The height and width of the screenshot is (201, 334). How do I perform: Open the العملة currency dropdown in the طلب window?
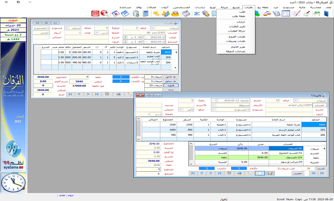pyautogui.click(x=96, y=33)
